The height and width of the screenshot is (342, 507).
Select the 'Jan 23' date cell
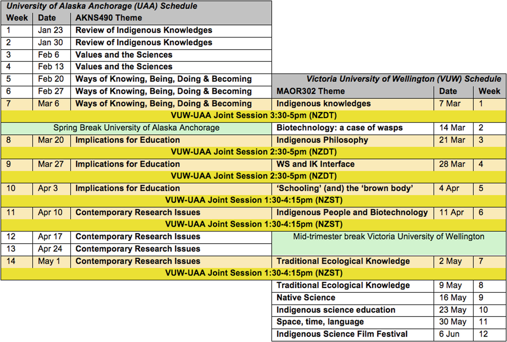tap(51, 31)
